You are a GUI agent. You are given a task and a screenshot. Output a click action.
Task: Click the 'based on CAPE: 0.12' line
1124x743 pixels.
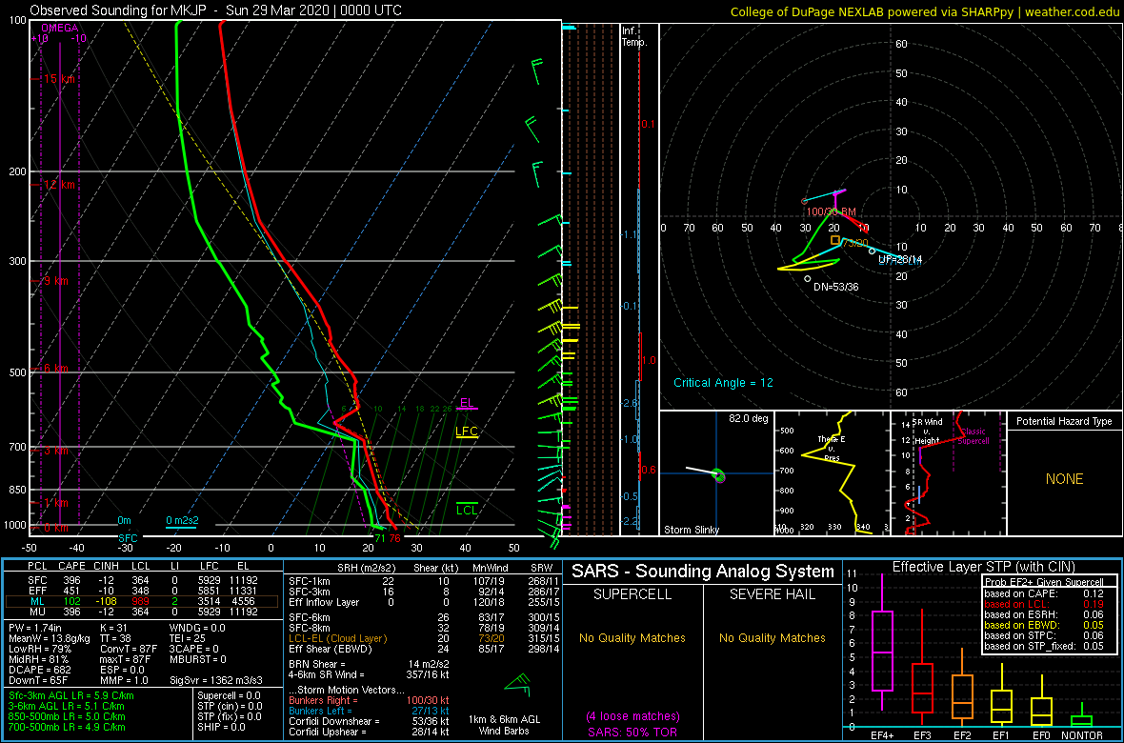[1044, 593]
